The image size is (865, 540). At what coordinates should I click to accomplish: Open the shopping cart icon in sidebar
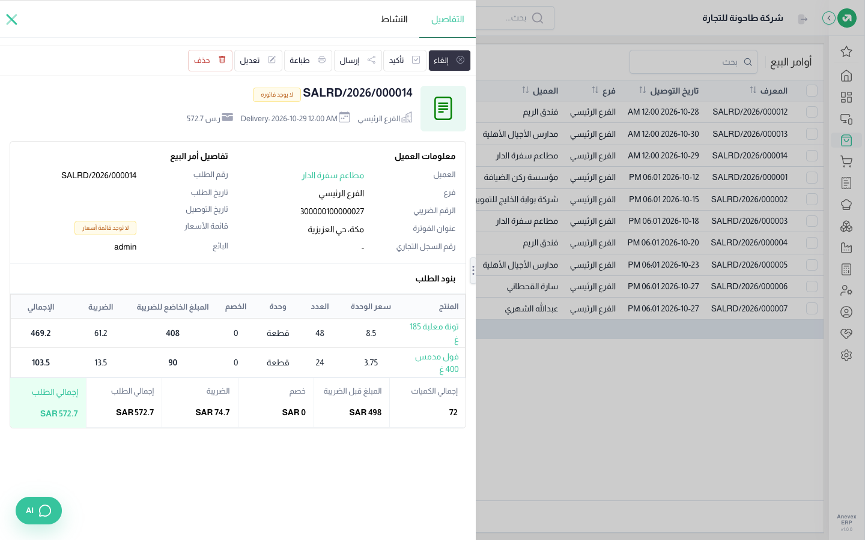(x=846, y=161)
